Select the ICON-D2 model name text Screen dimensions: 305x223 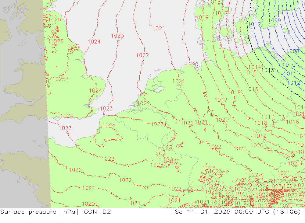point(96,211)
